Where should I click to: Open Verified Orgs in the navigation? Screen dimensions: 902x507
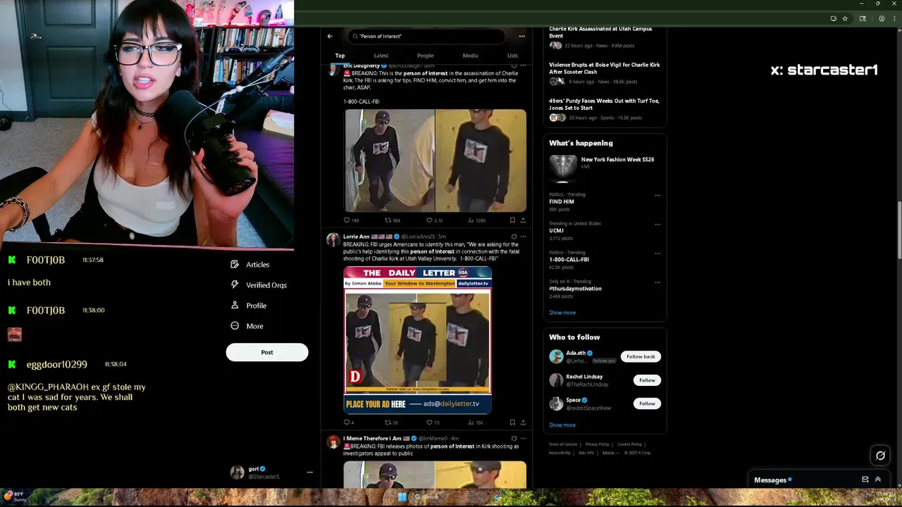click(259, 285)
